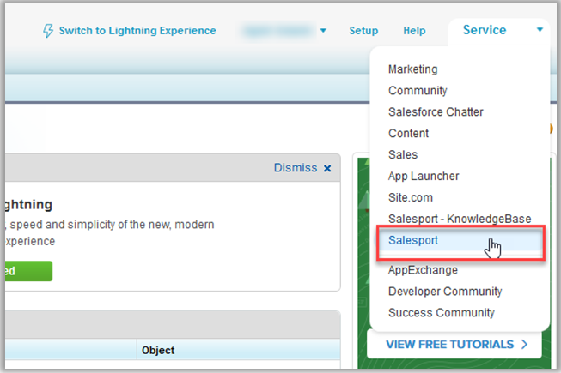
Task: Choose Salesport - KnowledgeBase app
Action: tap(460, 219)
